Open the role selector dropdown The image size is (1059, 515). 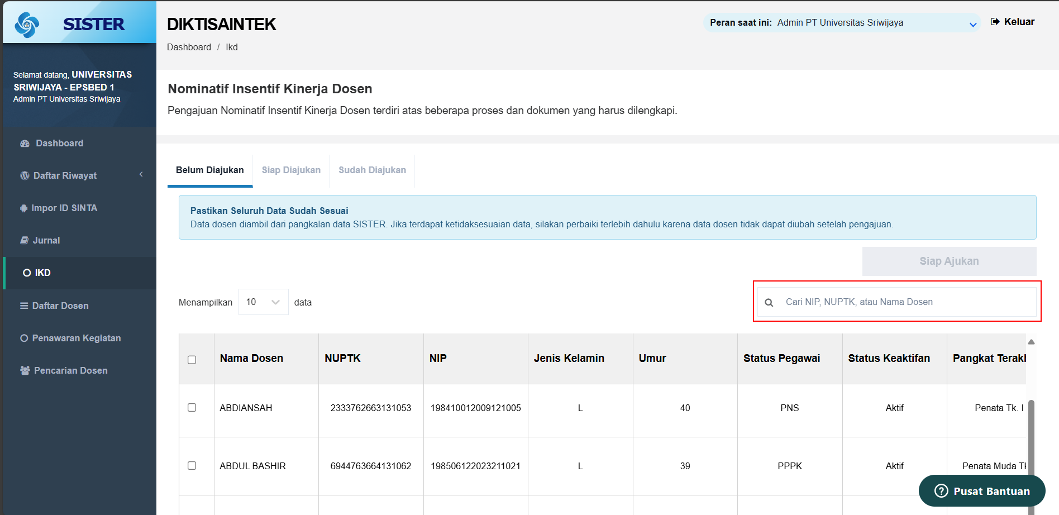coord(842,23)
